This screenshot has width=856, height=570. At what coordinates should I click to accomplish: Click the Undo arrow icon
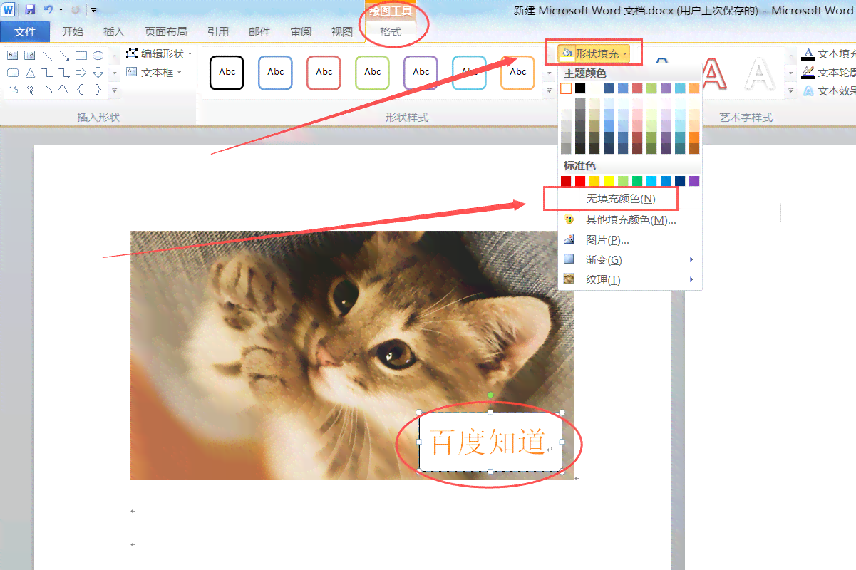pos(48,9)
